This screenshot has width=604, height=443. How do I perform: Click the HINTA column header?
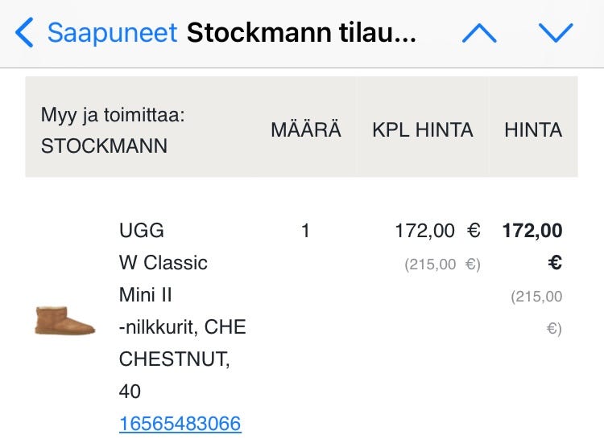[533, 130]
